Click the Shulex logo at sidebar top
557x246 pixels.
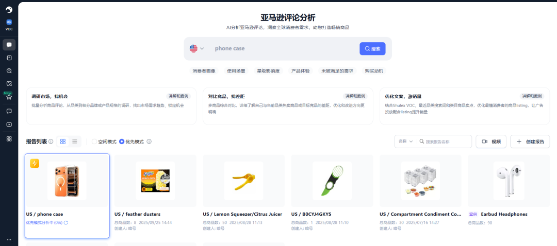click(x=9, y=10)
